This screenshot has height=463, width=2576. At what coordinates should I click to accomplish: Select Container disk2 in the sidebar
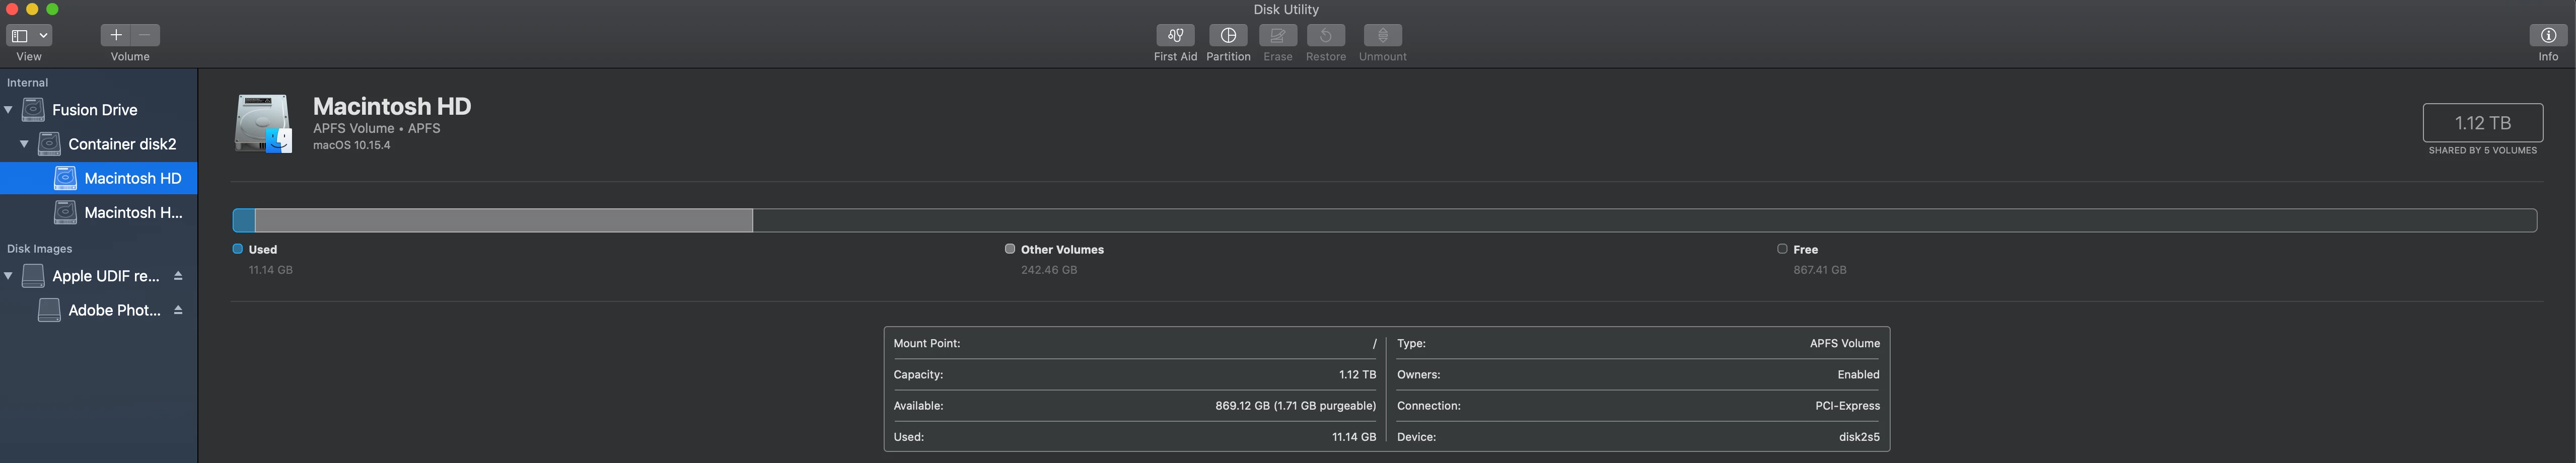(98, 144)
